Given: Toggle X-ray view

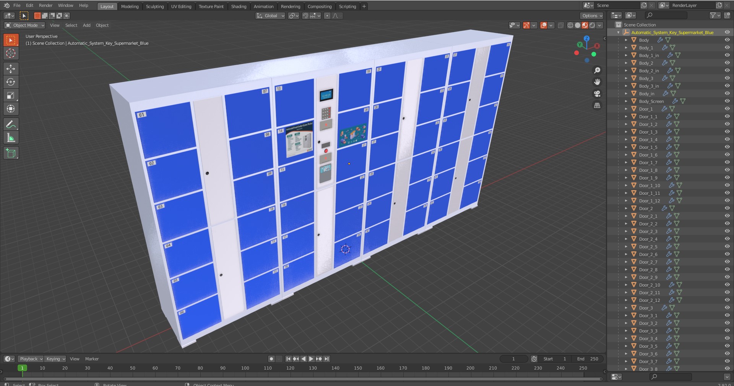Looking at the screenshot, I should tap(561, 25).
